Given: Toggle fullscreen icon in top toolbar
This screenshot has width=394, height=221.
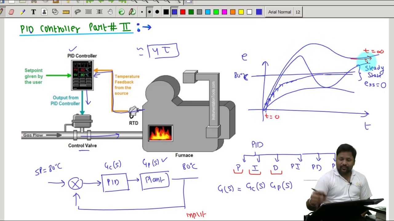Looking at the screenshot, I should [x=188, y=2].
